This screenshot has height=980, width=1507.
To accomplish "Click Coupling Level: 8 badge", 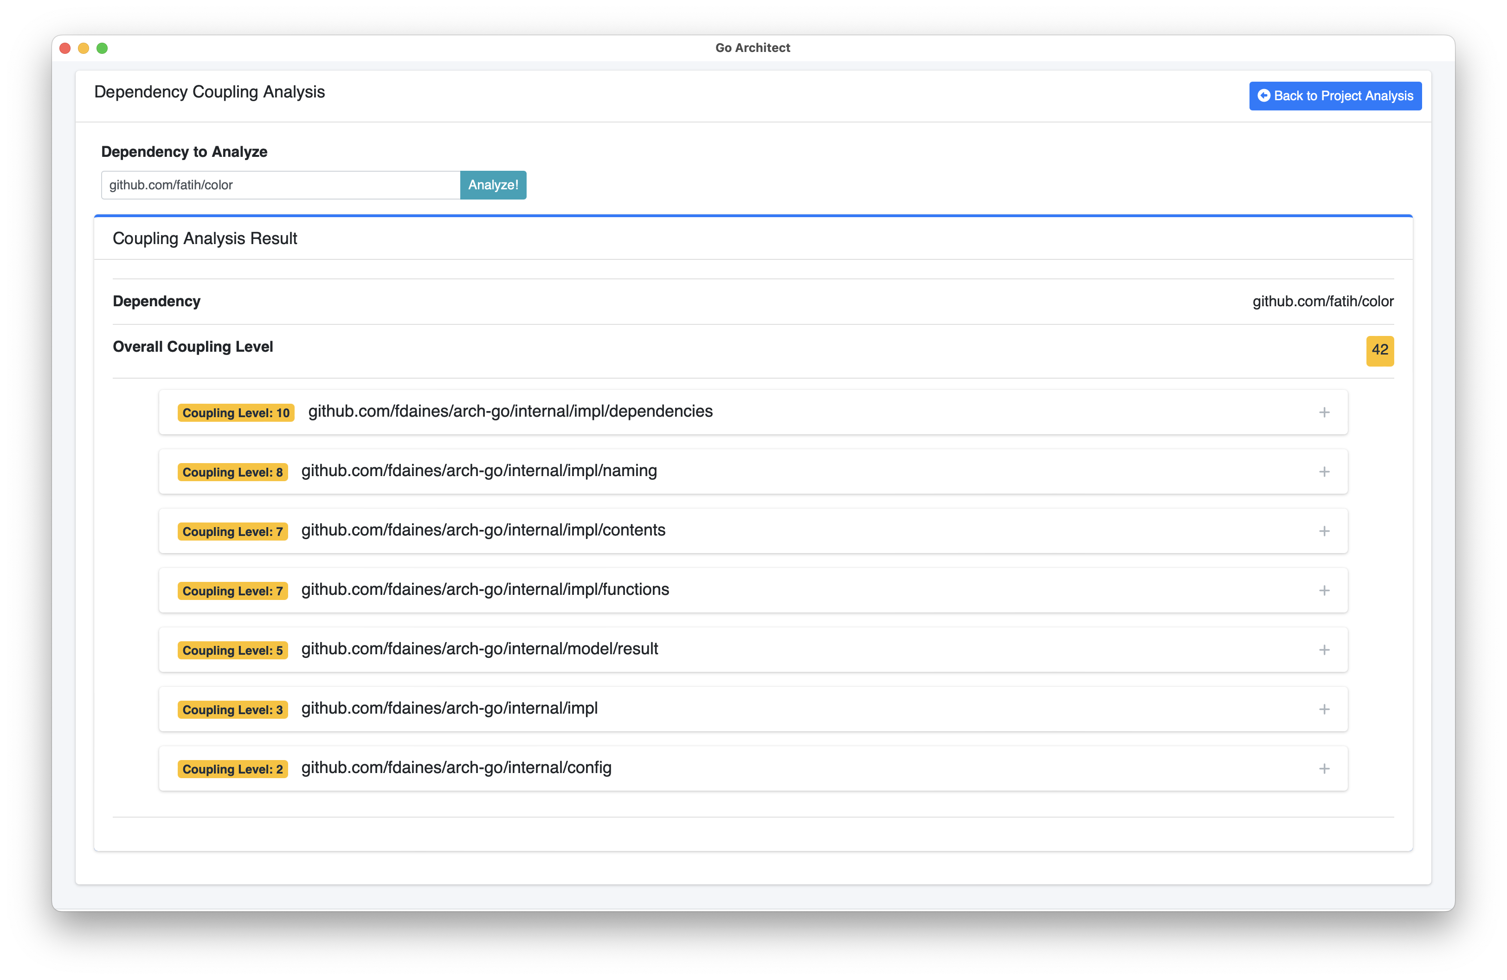I will click(x=232, y=472).
